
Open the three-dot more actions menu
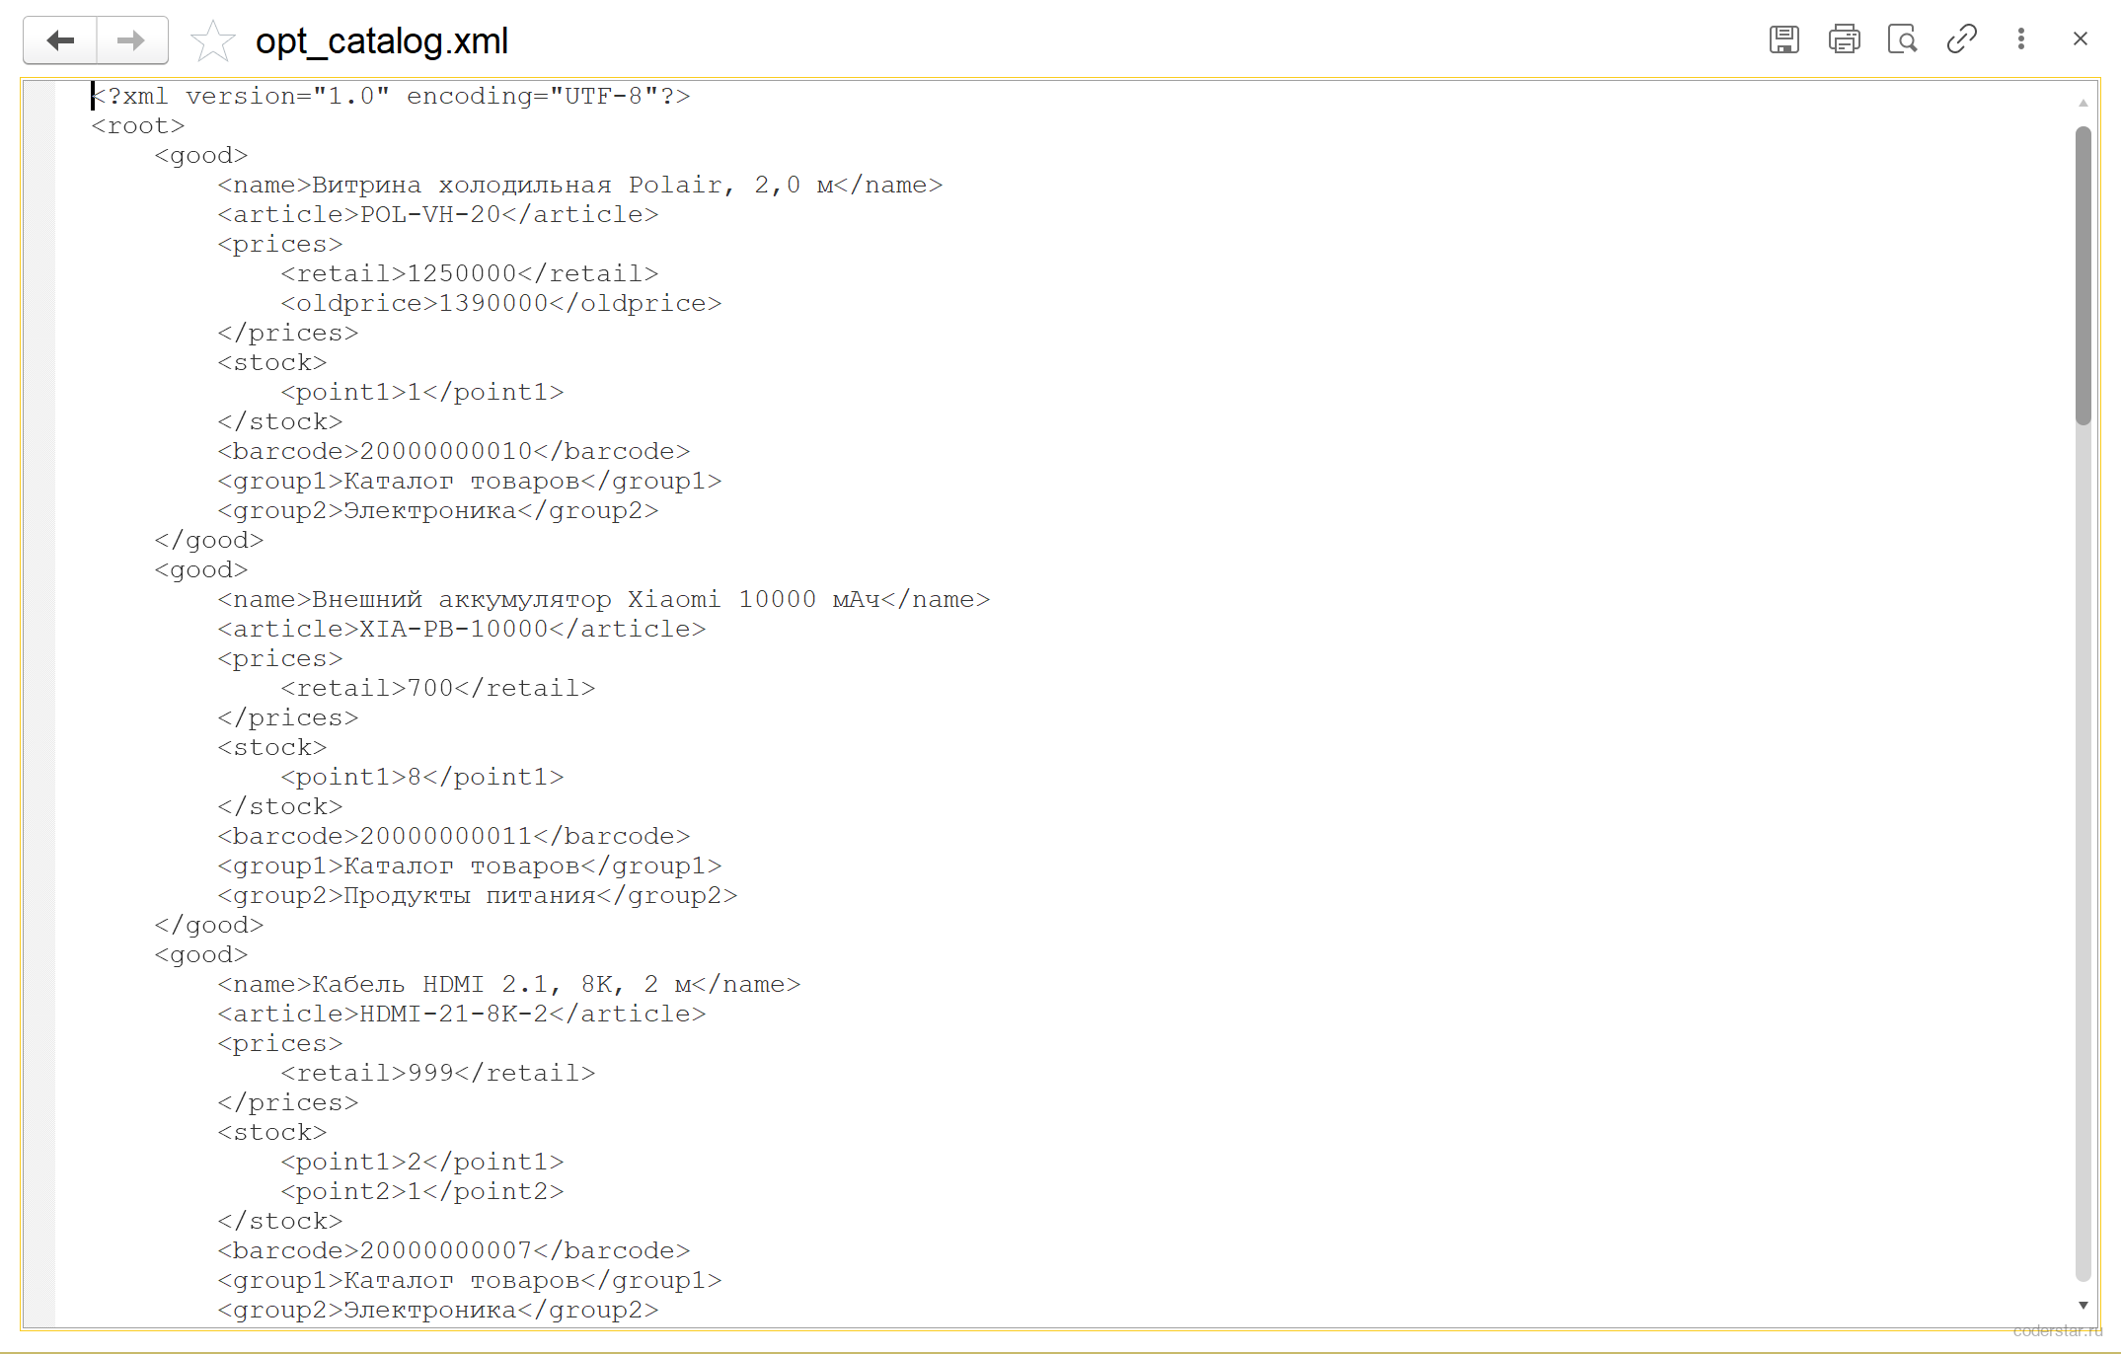(x=2020, y=39)
